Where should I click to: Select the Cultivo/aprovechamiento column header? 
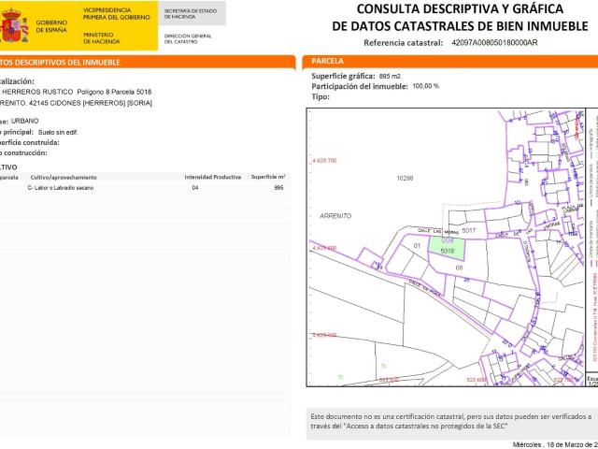(64, 178)
